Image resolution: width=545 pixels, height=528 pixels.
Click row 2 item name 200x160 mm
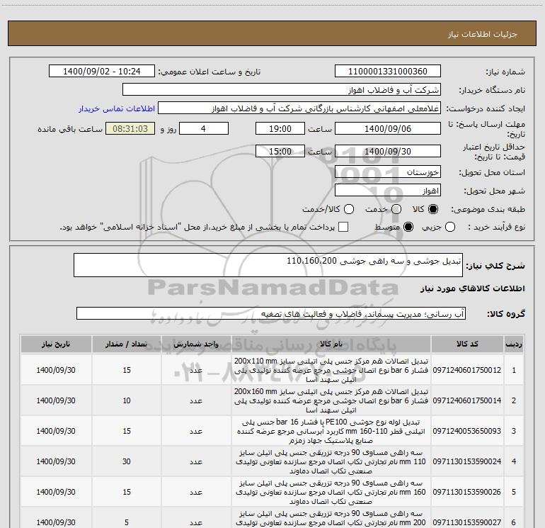tap(331, 400)
